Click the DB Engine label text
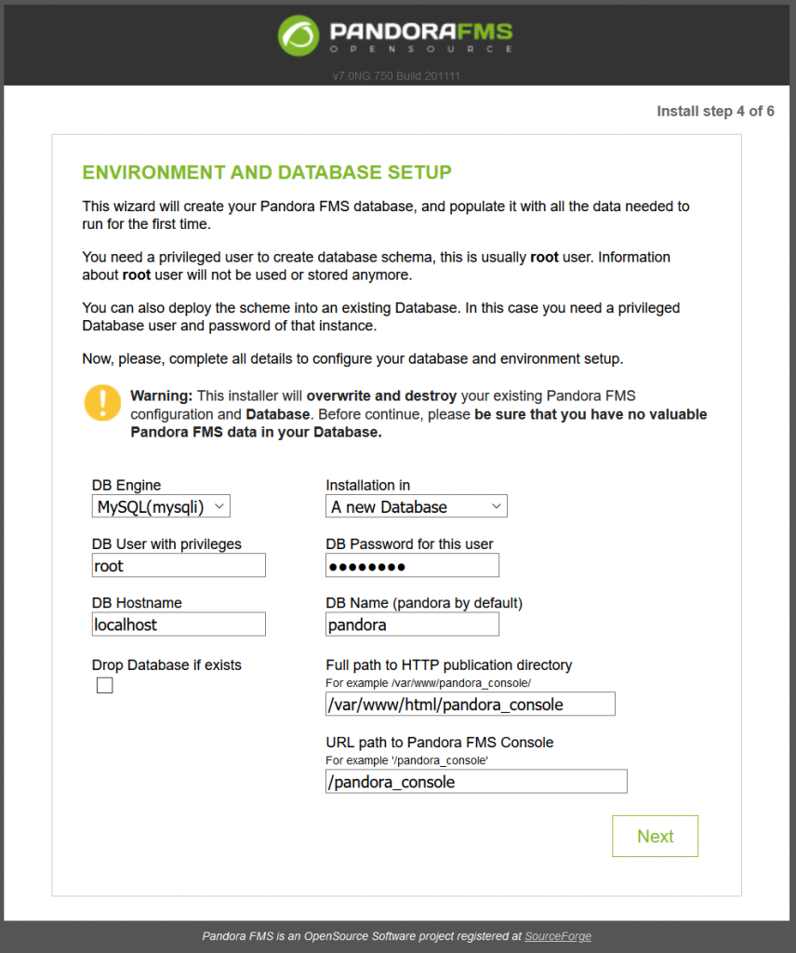The width and height of the screenshot is (796, 953). point(126,485)
